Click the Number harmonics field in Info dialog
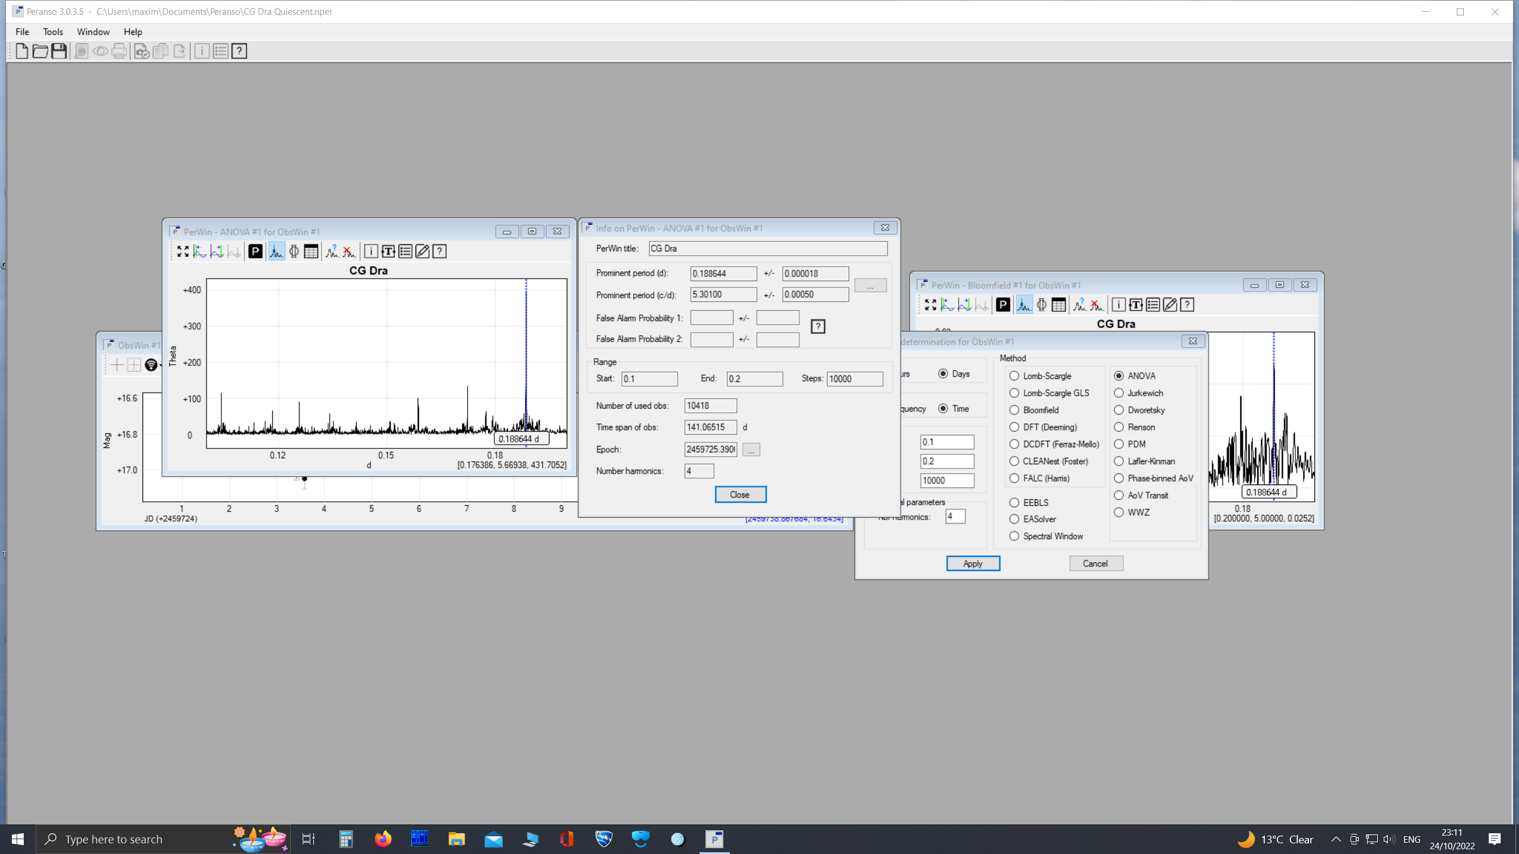The image size is (1519, 854). [x=699, y=471]
